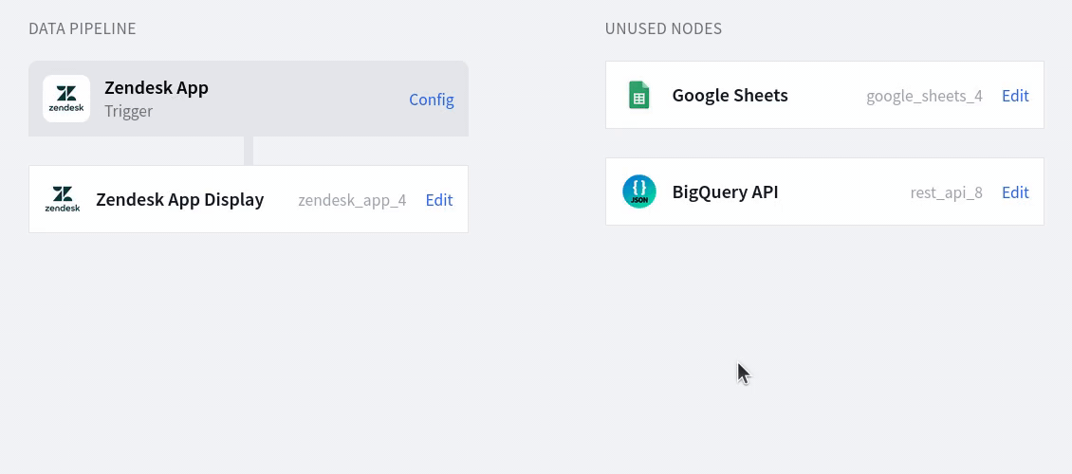This screenshot has height=474, width=1072.
Task: Select the Google Sheets node name
Action: 730,96
